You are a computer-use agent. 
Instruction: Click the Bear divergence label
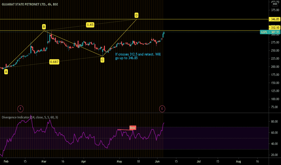click(133, 128)
